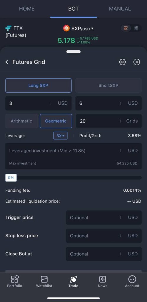Screen dimensions: 147x302
Task: Choose Geometric grid mode
Action: point(56,121)
